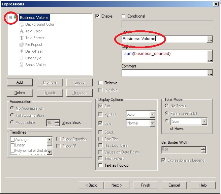Select the Show Value attribute icon
Screen dimensions: 221x194
pos(22,65)
